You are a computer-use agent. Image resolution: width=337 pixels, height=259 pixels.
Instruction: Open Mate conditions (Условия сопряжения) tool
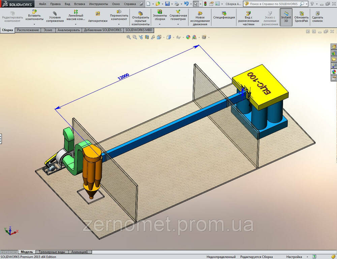coord(55,17)
